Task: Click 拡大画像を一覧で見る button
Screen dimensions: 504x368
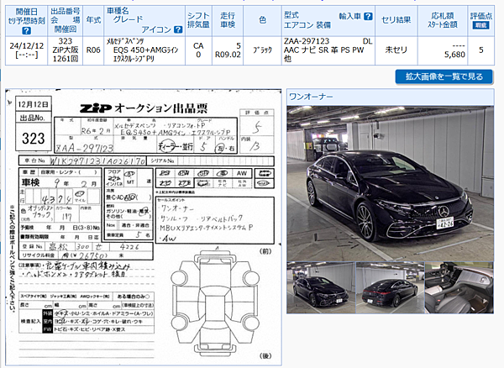Action: pos(444,76)
